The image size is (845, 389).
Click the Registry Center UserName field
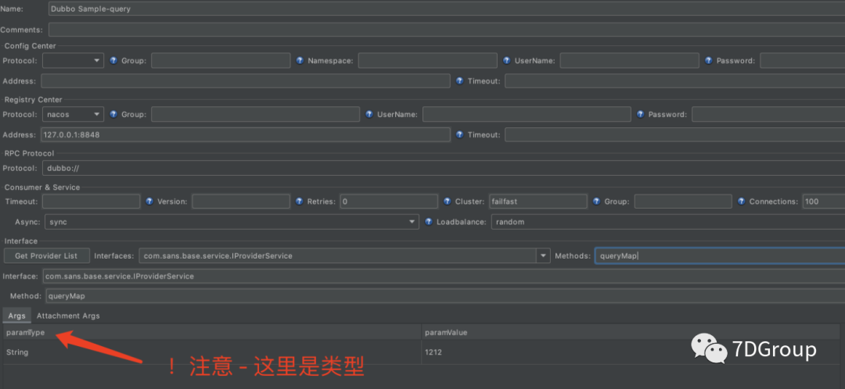[527, 114]
